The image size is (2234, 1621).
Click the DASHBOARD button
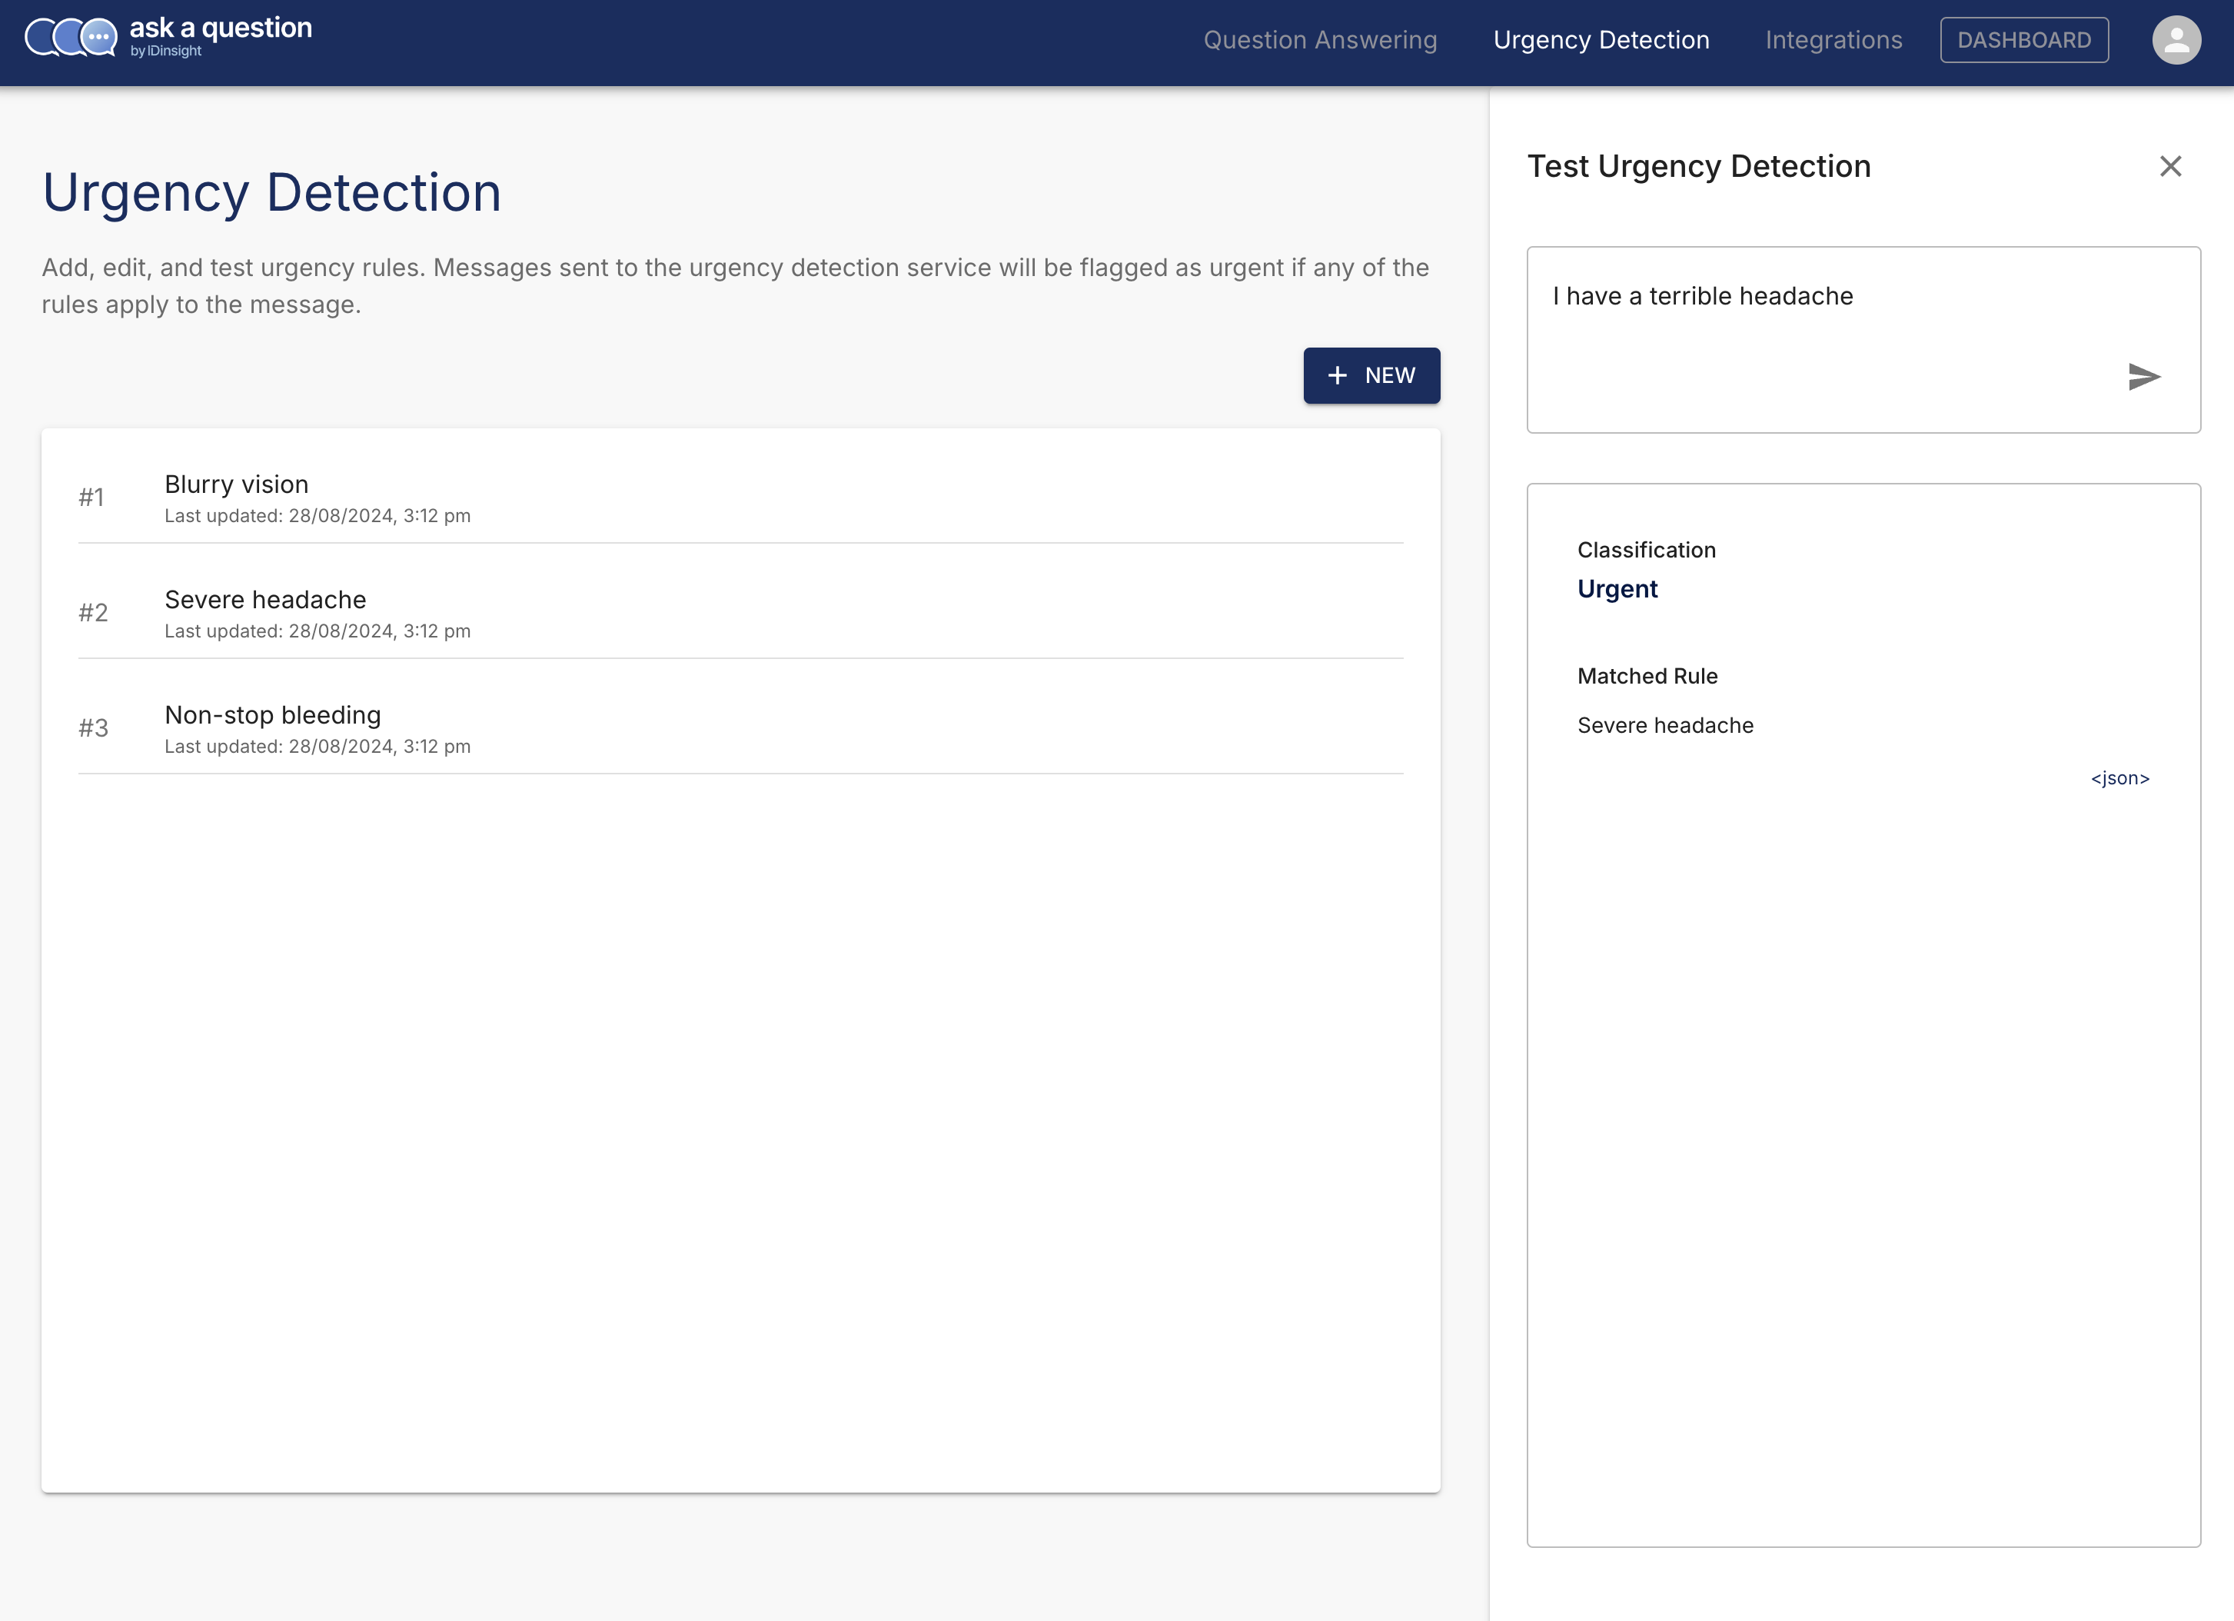2023,41
